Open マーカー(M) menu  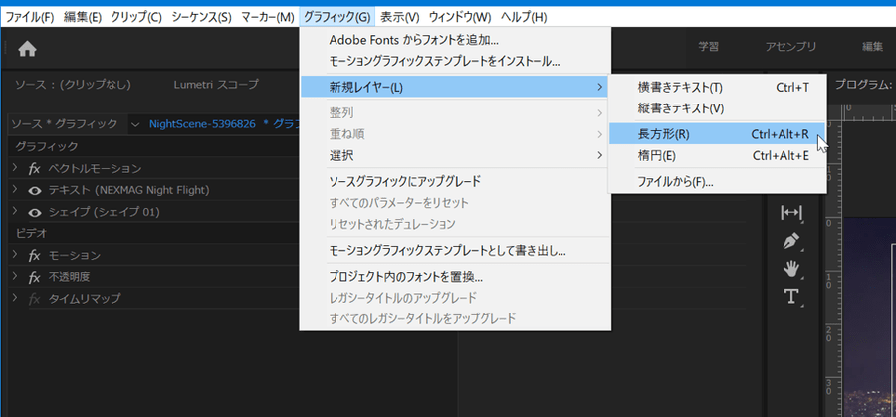268,17
